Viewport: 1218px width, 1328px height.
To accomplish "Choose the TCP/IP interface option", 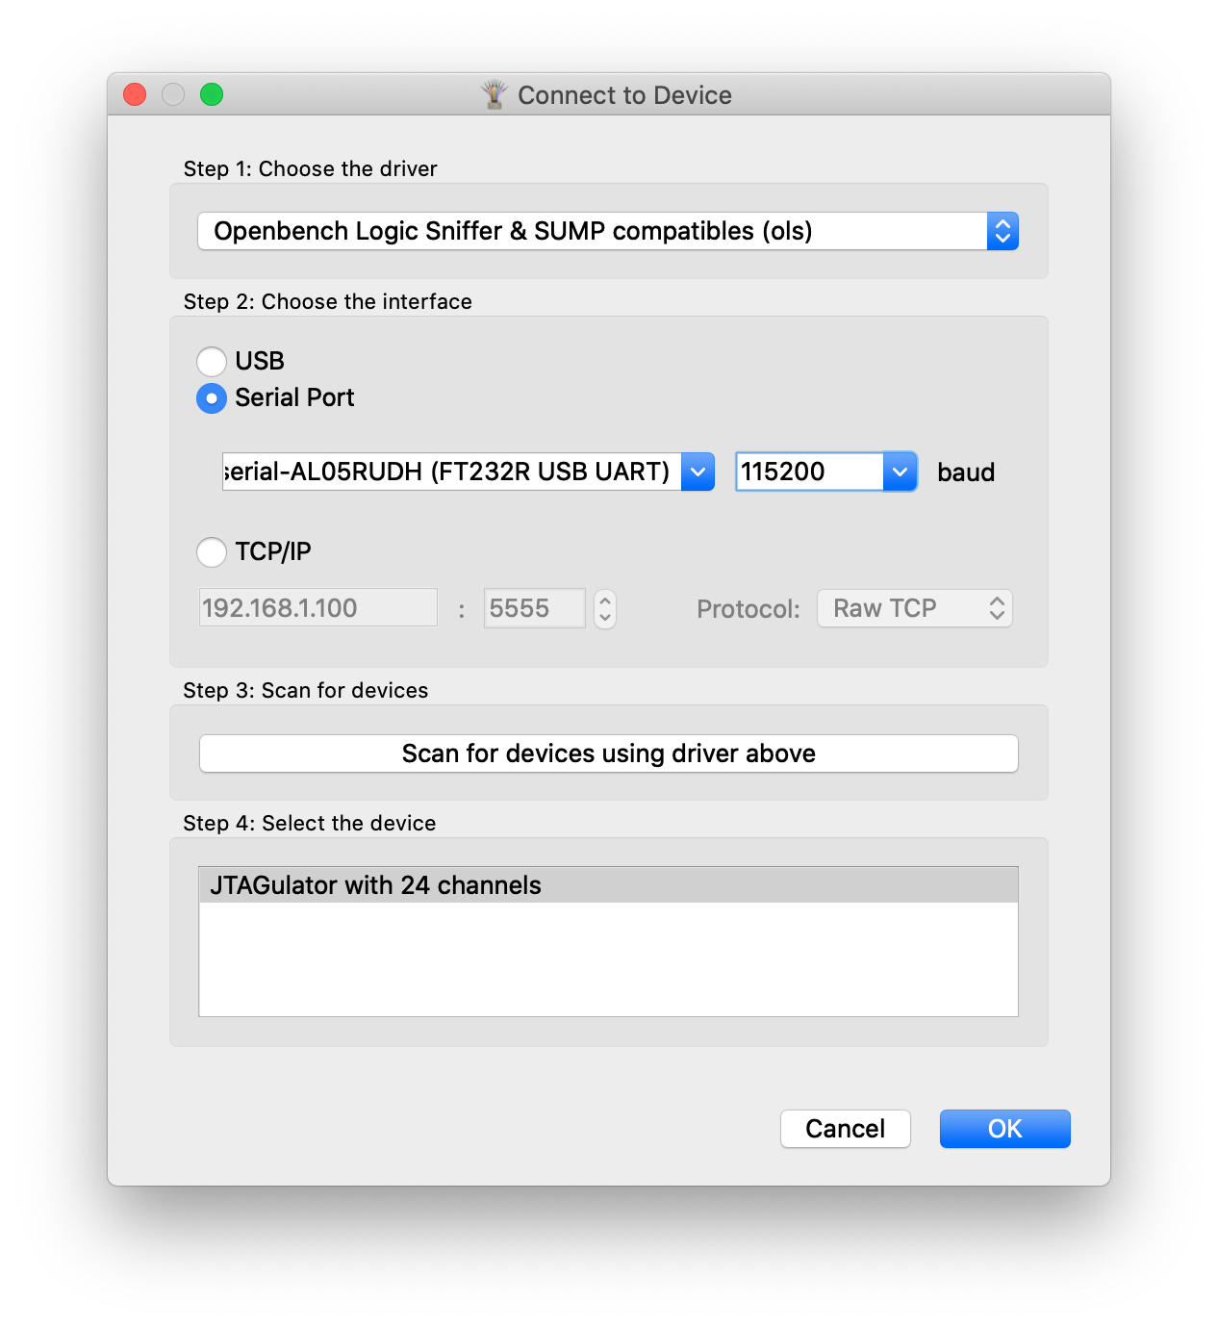I will coord(212,551).
